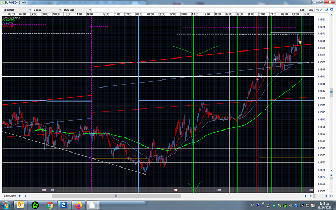Open Firefox from the taskbar
This screenshot has height=210, width=336.
[78, 206]
